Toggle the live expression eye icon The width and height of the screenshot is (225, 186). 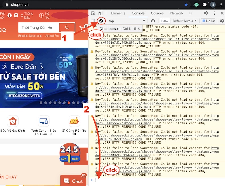point(153,21)
